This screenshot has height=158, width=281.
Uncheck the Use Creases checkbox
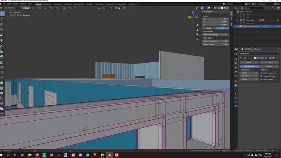tap(262, 79)
